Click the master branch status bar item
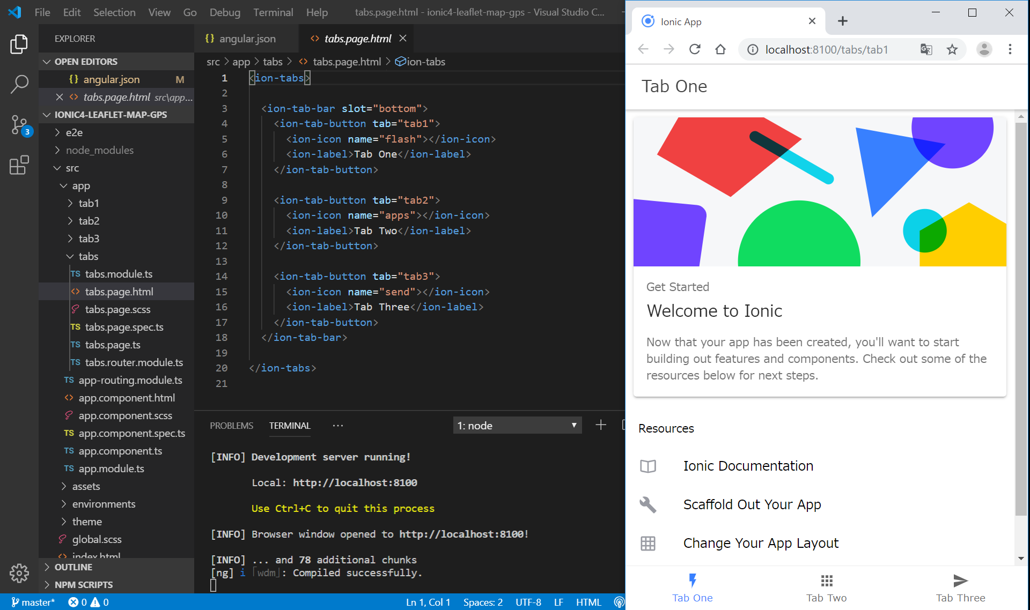1030x610 pixels. point(33,602)
